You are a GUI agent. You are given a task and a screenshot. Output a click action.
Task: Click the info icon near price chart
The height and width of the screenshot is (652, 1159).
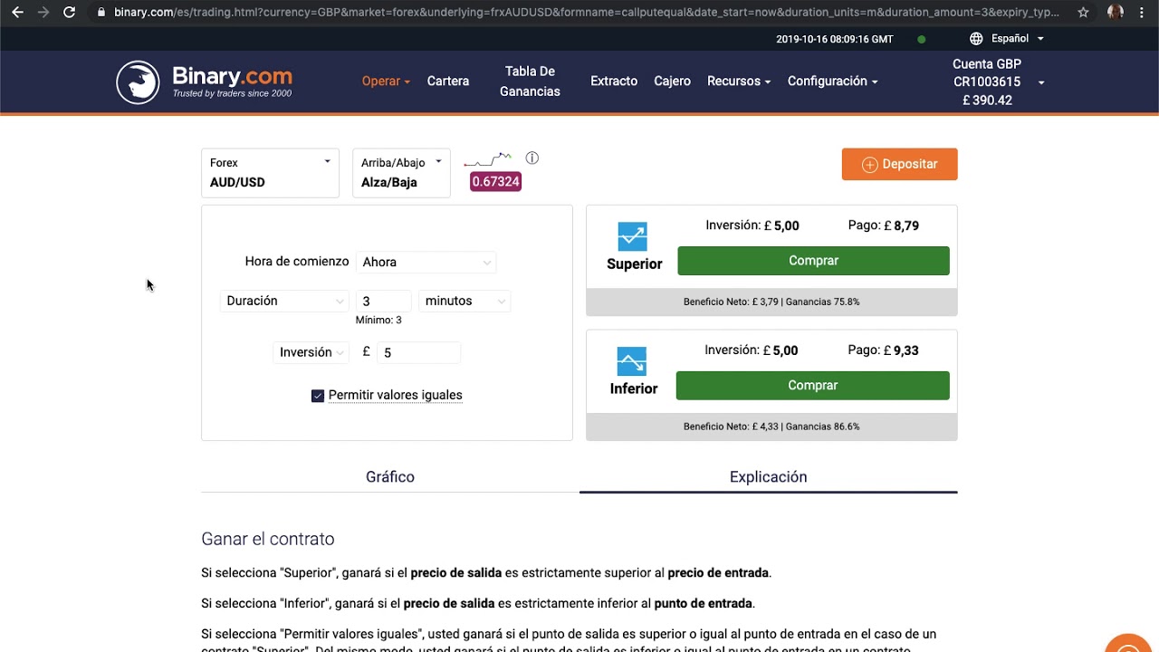coord(532,158)
